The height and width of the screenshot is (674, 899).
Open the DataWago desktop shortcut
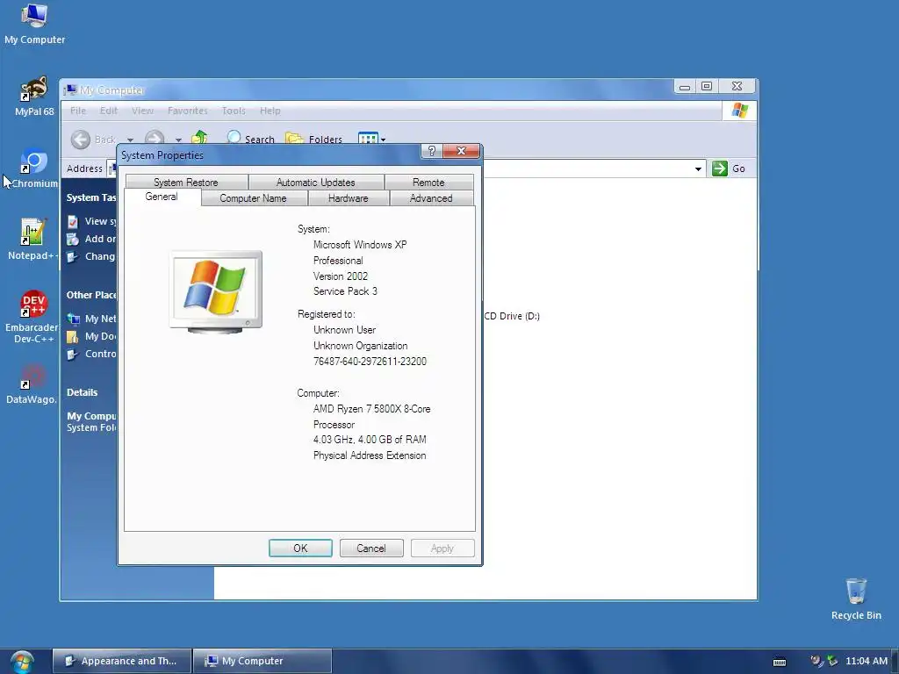pyautogui.click(x=32, y=384)
